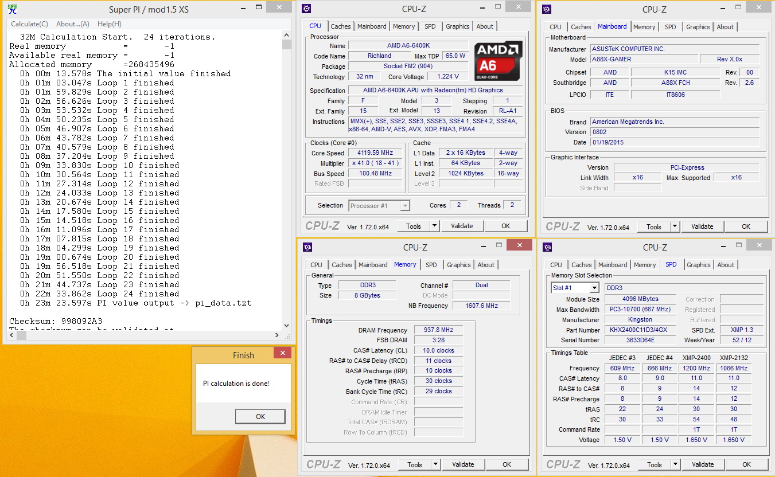Click Core Speed value 4119.59 MHz

click(376, 153)
